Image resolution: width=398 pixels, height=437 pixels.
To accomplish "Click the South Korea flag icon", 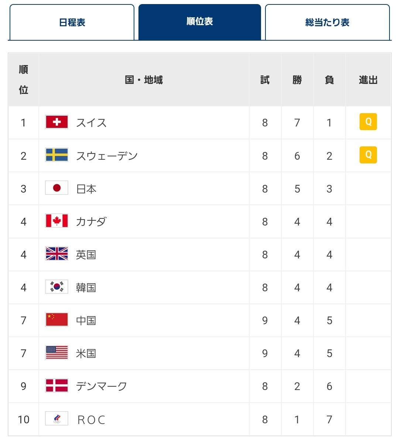I will (x=57, y=287).
